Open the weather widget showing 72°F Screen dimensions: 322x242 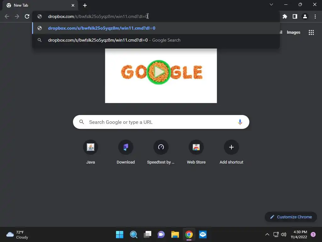tap(17, 234)
